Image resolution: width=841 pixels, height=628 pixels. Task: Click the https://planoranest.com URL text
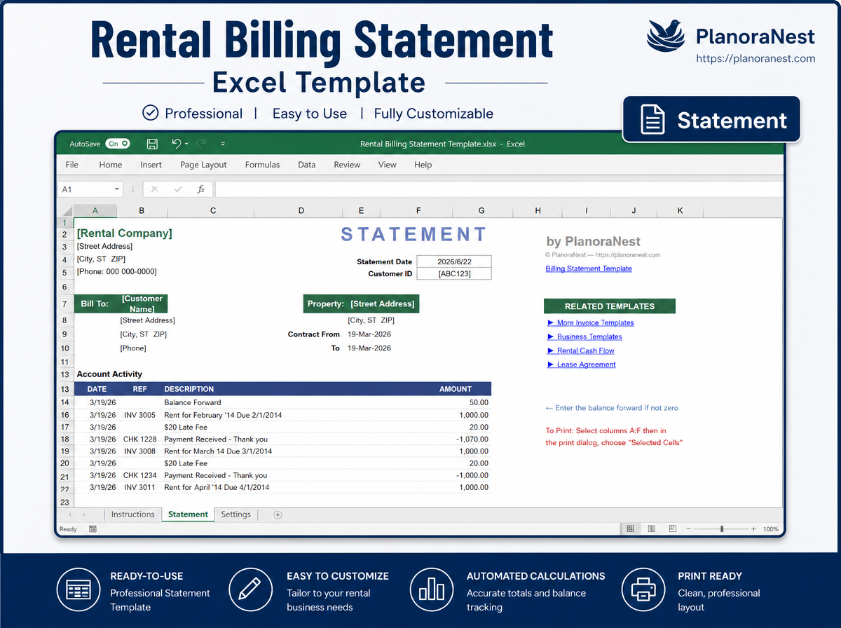pyautogui.click(x=755, y=59)
